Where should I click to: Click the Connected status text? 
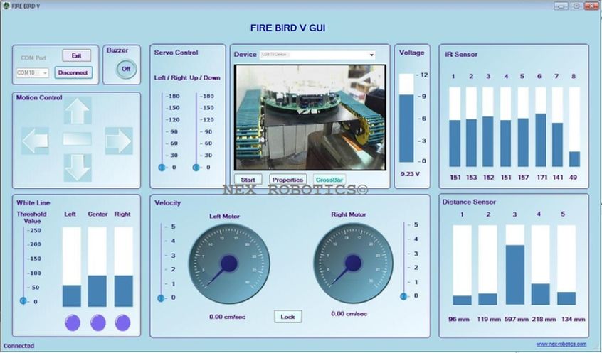click(x=19, y=346)
